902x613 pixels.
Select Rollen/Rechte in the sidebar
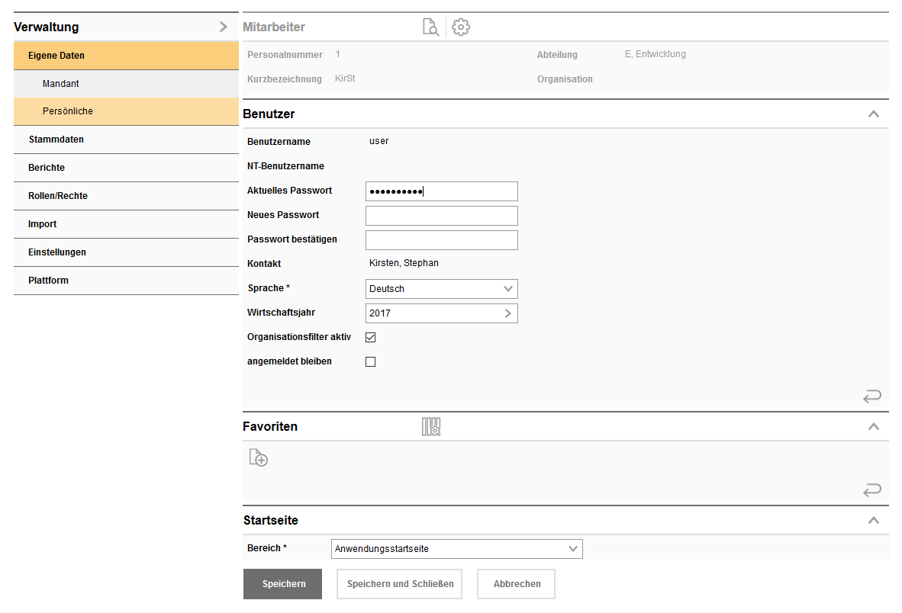point(58,196)
